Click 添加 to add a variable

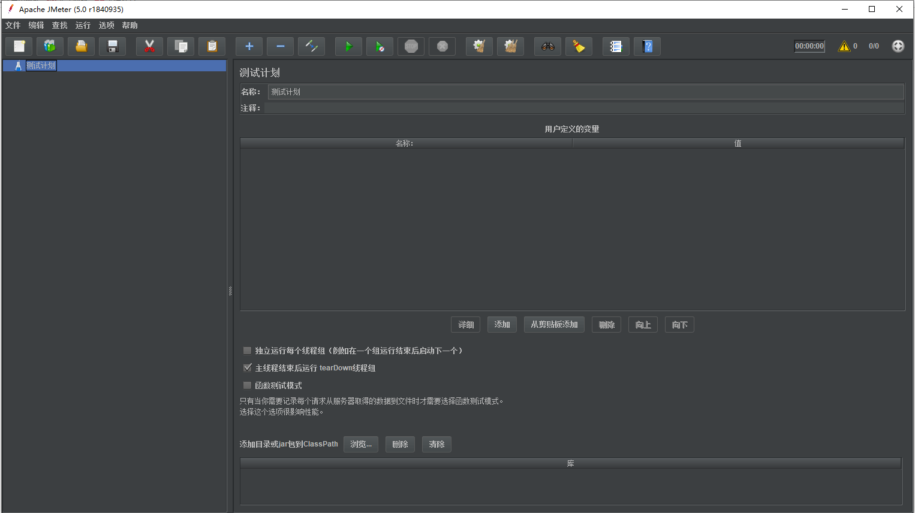pyautogui.click(x=502, y=325)
